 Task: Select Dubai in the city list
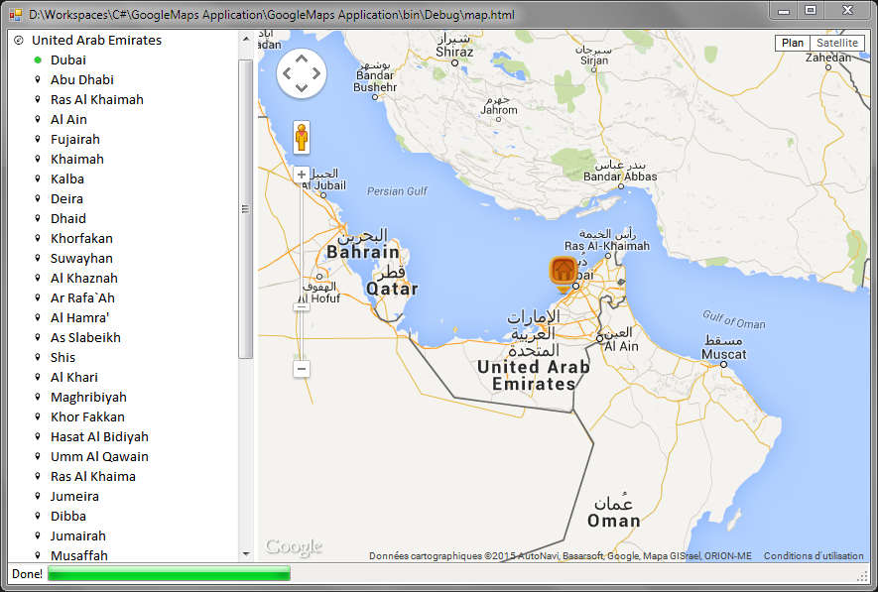(x=68, y=59)
